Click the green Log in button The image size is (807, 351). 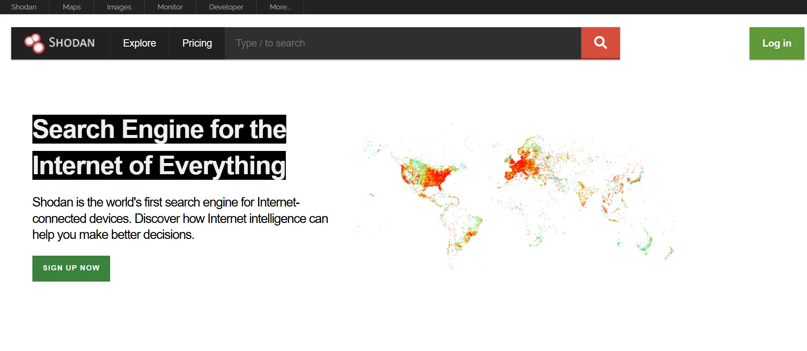[777, 43]
